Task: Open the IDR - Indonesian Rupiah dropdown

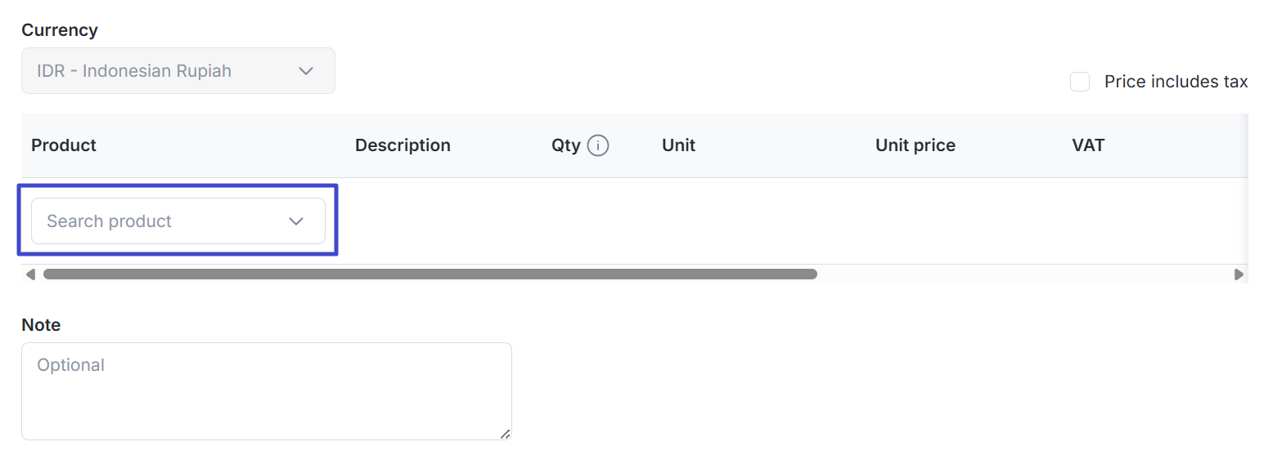Action: [x=178, y=71]
